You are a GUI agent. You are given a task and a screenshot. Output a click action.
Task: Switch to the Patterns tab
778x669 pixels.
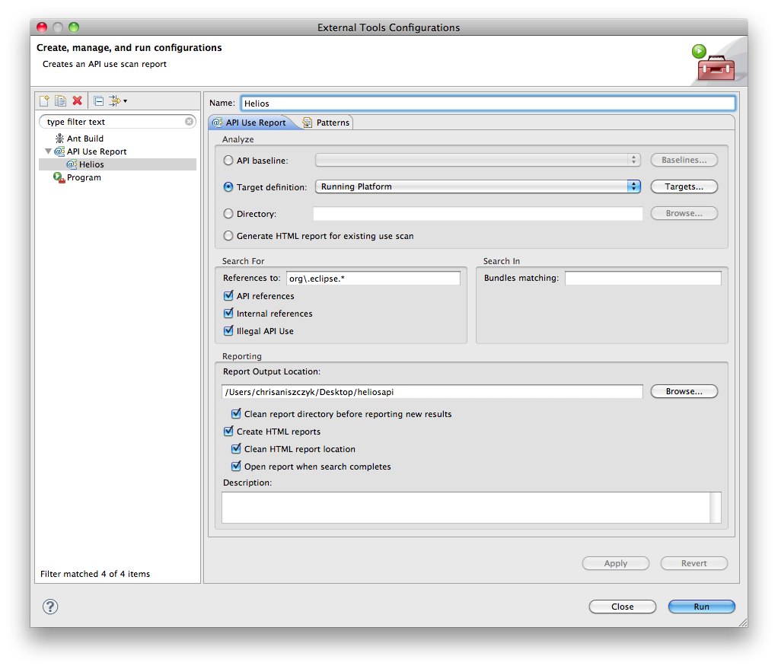pos(326,123)
